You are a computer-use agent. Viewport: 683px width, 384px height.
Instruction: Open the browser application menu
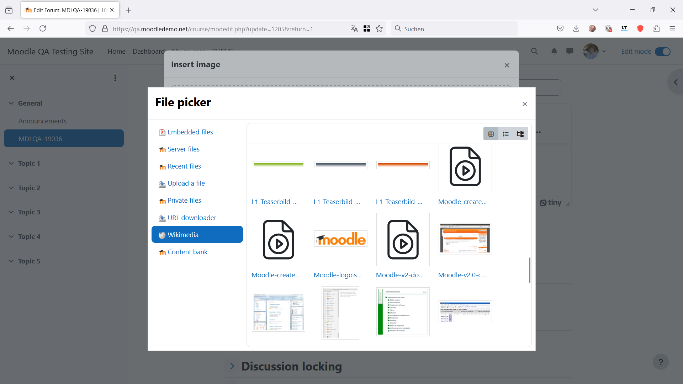click(672, 29)
